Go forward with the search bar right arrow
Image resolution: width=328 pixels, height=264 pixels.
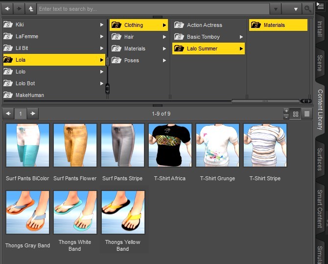coord(19,9)
